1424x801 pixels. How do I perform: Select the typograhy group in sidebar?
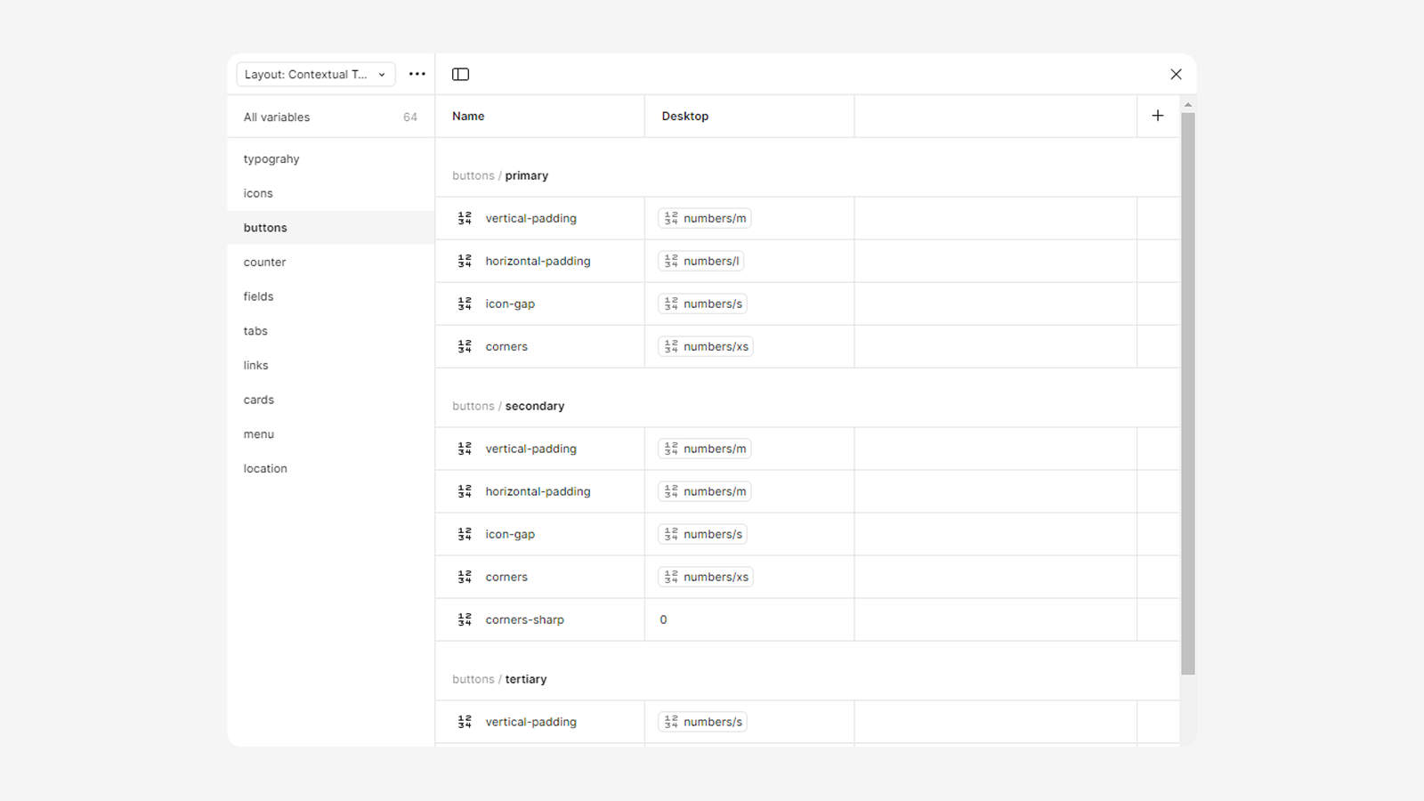point(271,159)
